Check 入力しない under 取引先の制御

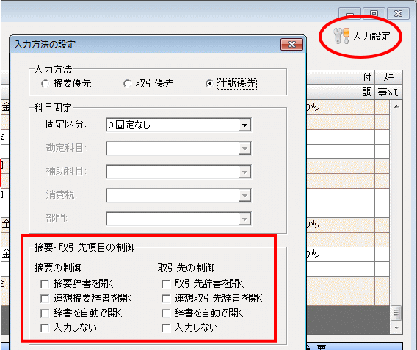(x=166, y=328)
